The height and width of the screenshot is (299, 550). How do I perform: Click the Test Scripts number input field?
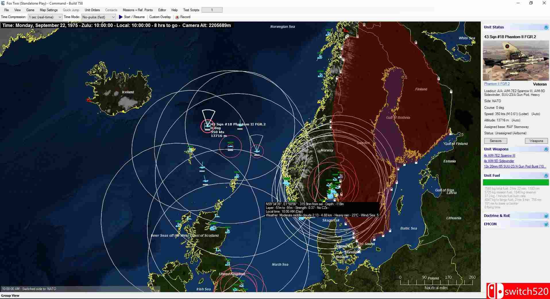tap(212, 9)
